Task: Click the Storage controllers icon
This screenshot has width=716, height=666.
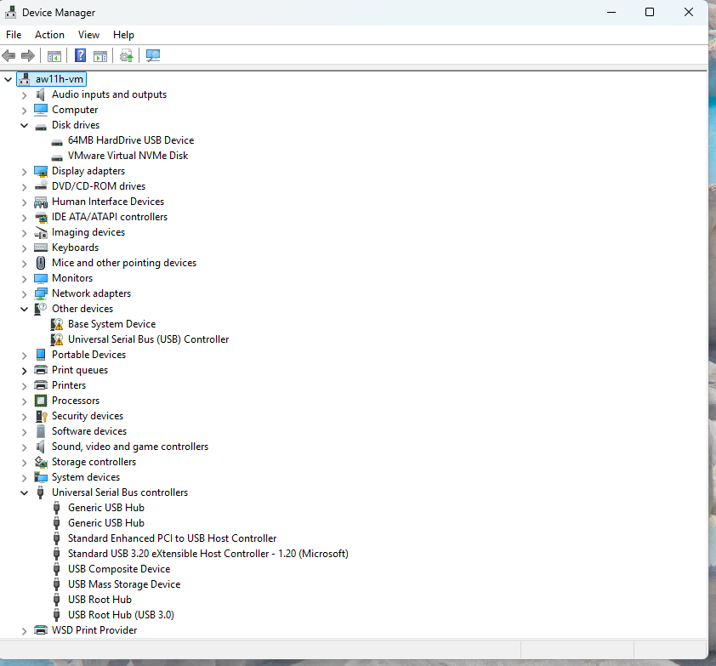Action: click(x=41, y=462)
